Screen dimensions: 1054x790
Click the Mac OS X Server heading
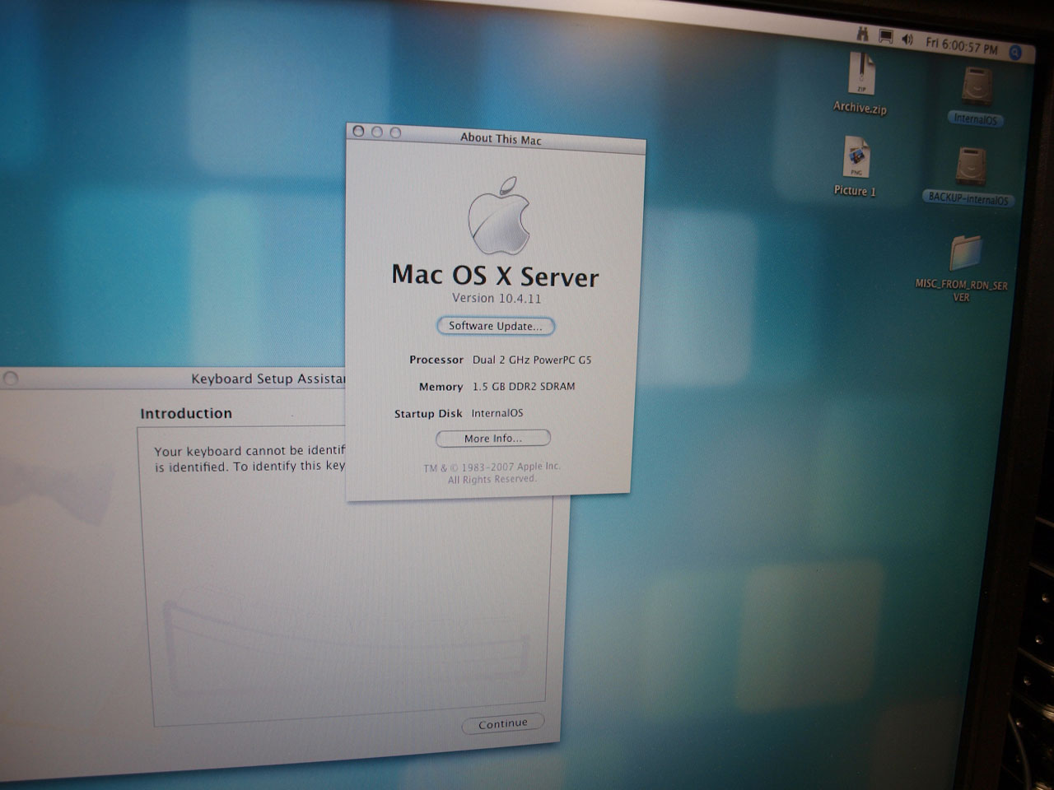[495, 275]
